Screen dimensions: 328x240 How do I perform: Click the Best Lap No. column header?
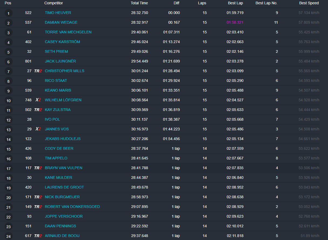coord(266,3)
